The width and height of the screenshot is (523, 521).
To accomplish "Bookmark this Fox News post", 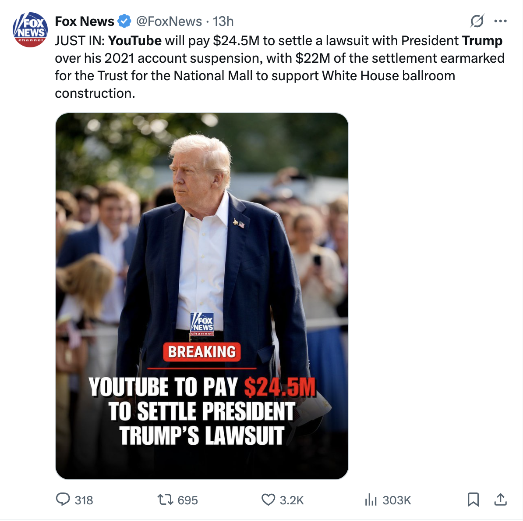I will point(474,500).
